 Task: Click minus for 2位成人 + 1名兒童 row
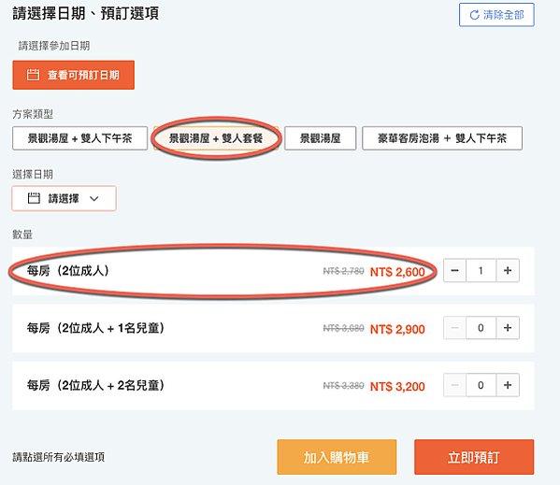point(454,328)
